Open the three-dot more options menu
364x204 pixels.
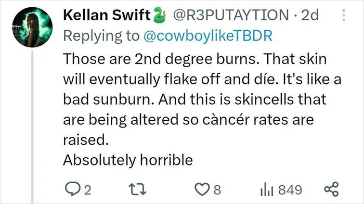[x=344, y=15]
